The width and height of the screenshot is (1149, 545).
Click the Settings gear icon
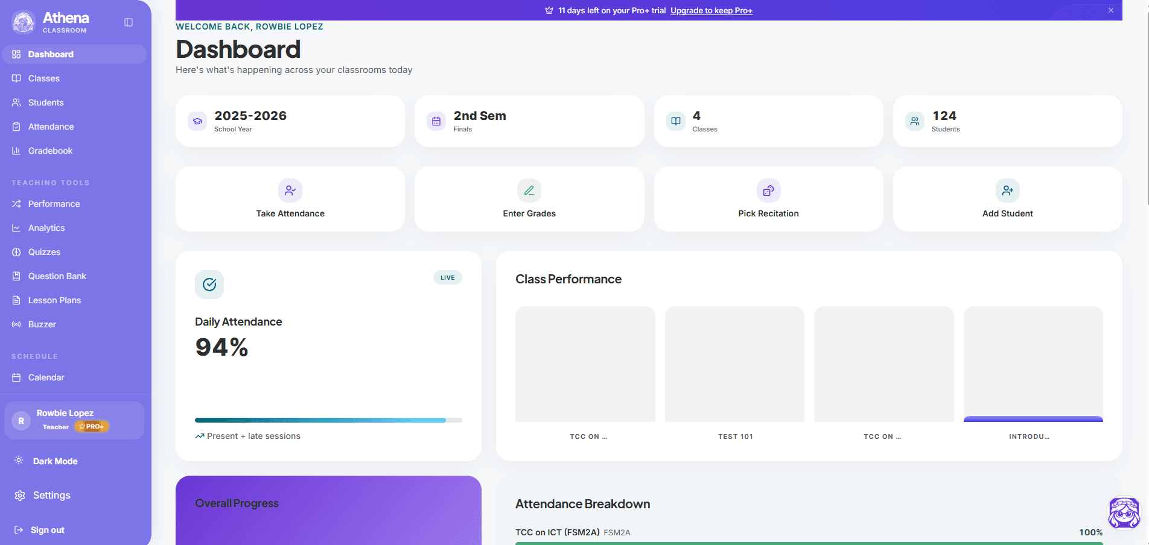[x=20, y=496]
